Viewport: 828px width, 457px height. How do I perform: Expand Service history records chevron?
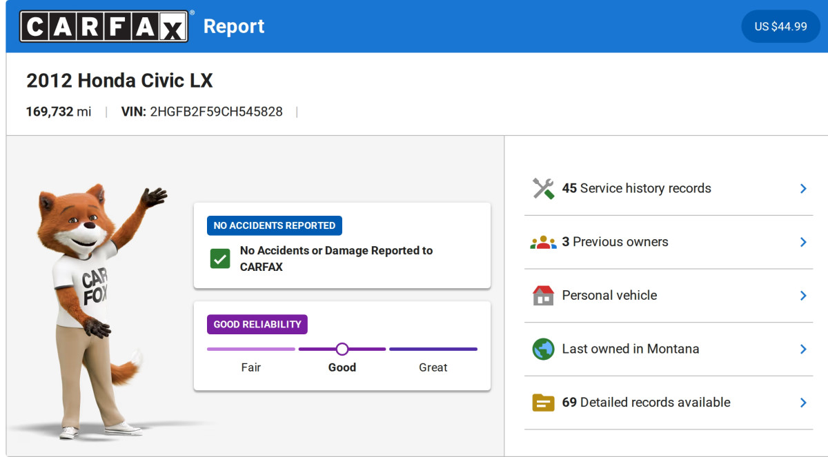coord(803,188)
